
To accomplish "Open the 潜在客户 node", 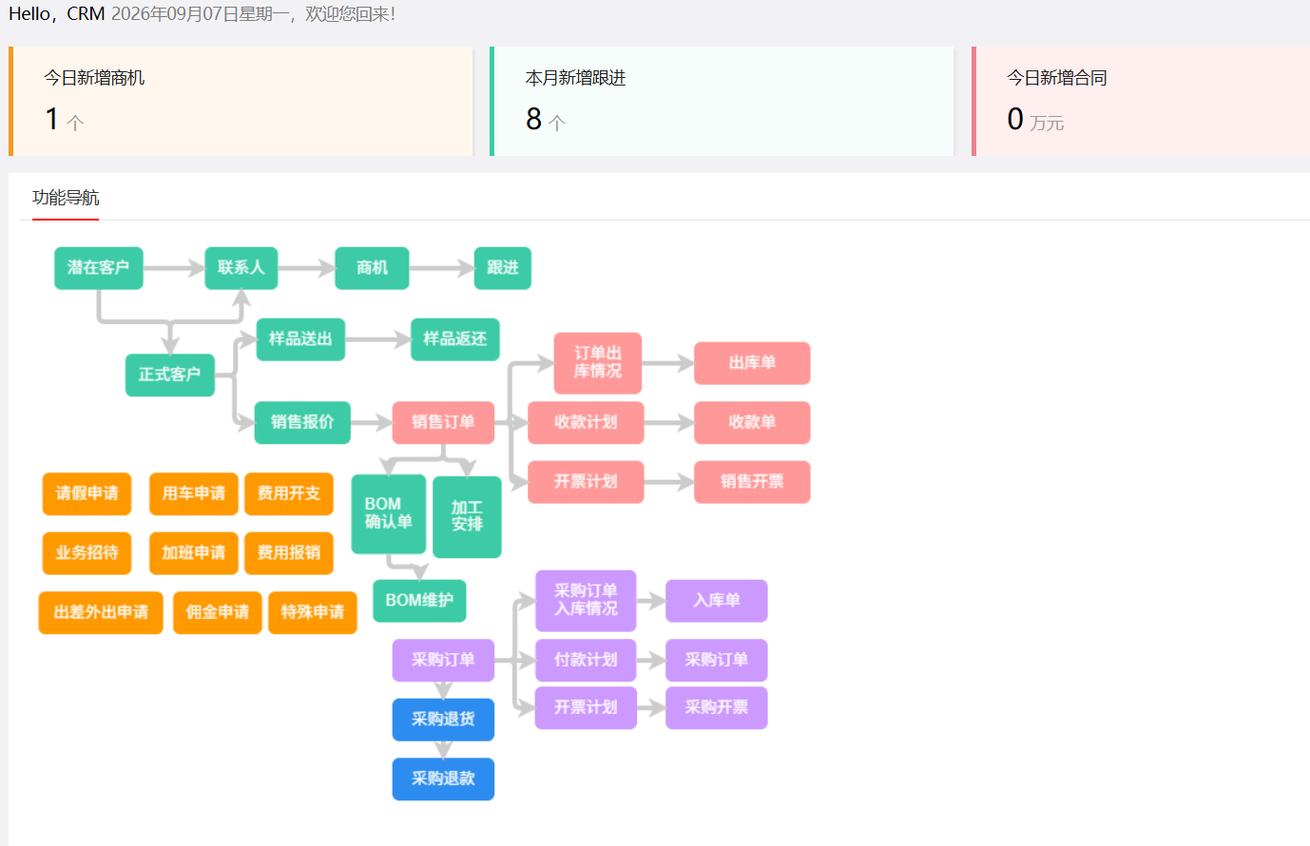I will click(x=99, y=268).
